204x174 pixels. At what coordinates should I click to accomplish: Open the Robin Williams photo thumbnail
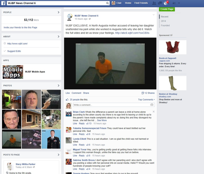pyautogui.click(x=11, y=119)
